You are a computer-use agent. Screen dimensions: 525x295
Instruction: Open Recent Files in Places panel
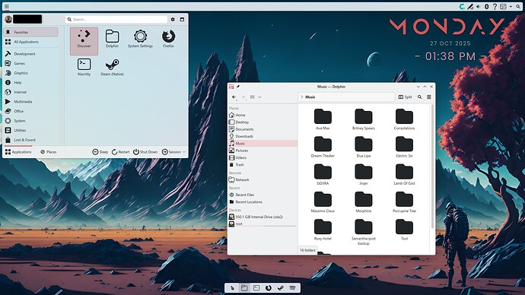[x=262, y=195]
